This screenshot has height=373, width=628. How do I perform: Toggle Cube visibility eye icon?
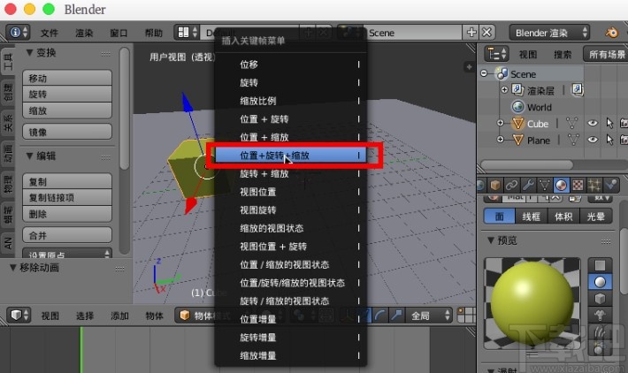coord(593,124)
